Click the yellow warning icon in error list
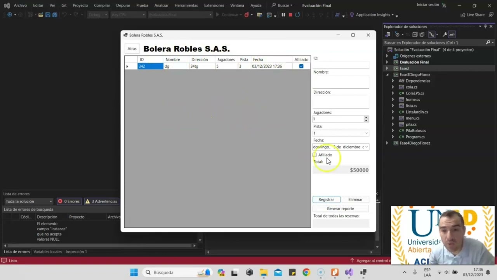The image size is (497, 280). 87,201
